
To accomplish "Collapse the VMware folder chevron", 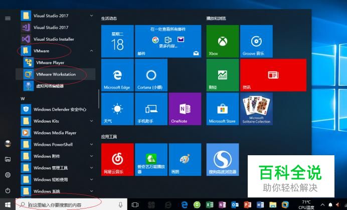I will tap(91, 51).
